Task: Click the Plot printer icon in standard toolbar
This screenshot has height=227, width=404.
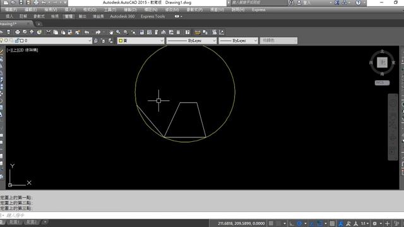Action: [x=18, y=32]
